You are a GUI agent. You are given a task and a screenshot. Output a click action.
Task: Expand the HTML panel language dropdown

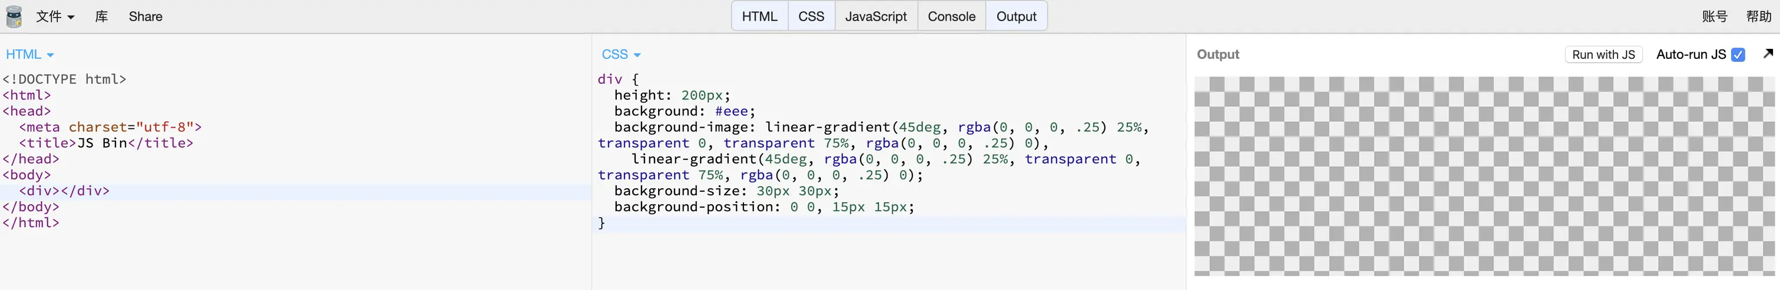tap(29, 55)
